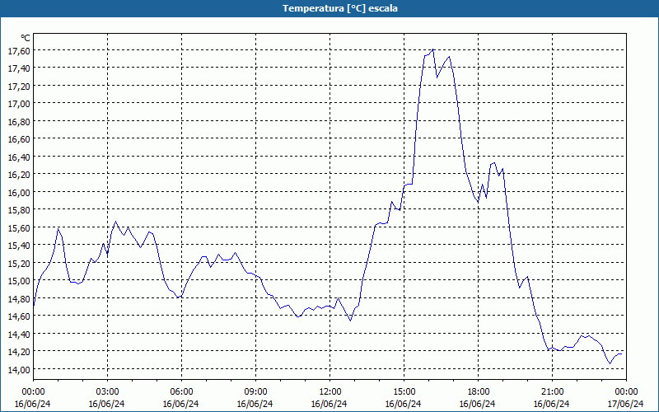The image size is (659, 412).
Task: Select the 17,40 y-axis value
Action: (x=19, y=68)
